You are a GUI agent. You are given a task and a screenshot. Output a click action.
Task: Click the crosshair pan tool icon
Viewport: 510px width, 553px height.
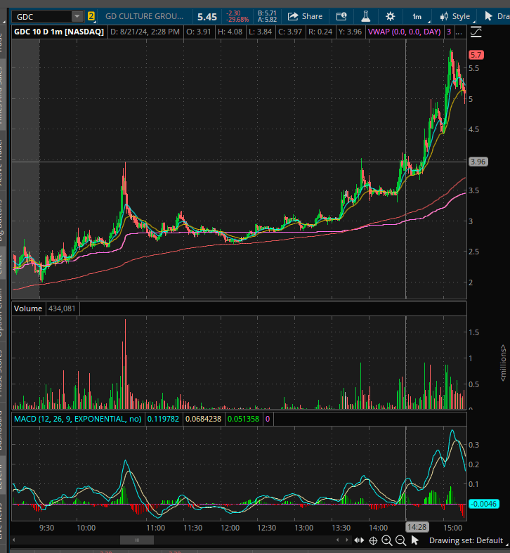coord(373,540)
